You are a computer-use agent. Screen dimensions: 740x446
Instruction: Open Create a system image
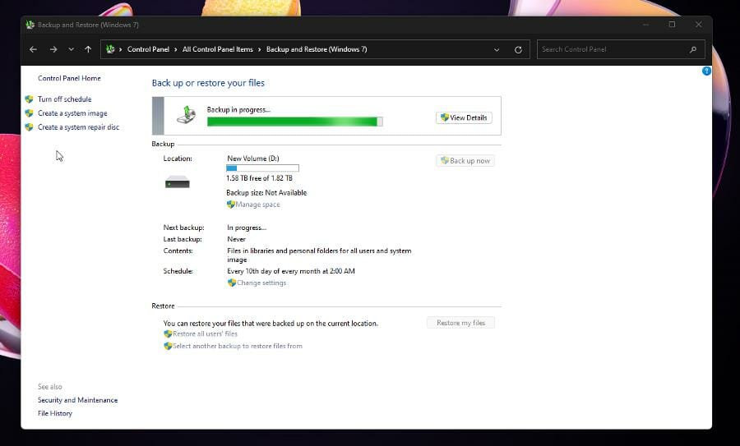[72, 113]
